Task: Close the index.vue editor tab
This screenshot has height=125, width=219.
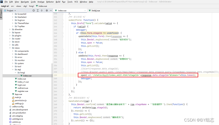Action: click(x=85, y=11)
